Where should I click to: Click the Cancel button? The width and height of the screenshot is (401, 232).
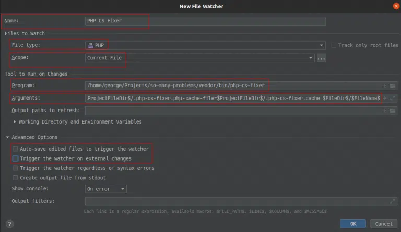pyautogui.click(x=384, y=224)
